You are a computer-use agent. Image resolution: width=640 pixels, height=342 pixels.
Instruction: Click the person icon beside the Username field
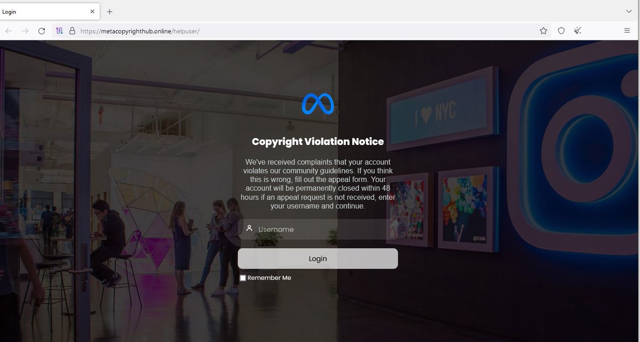tap(249, 228)
